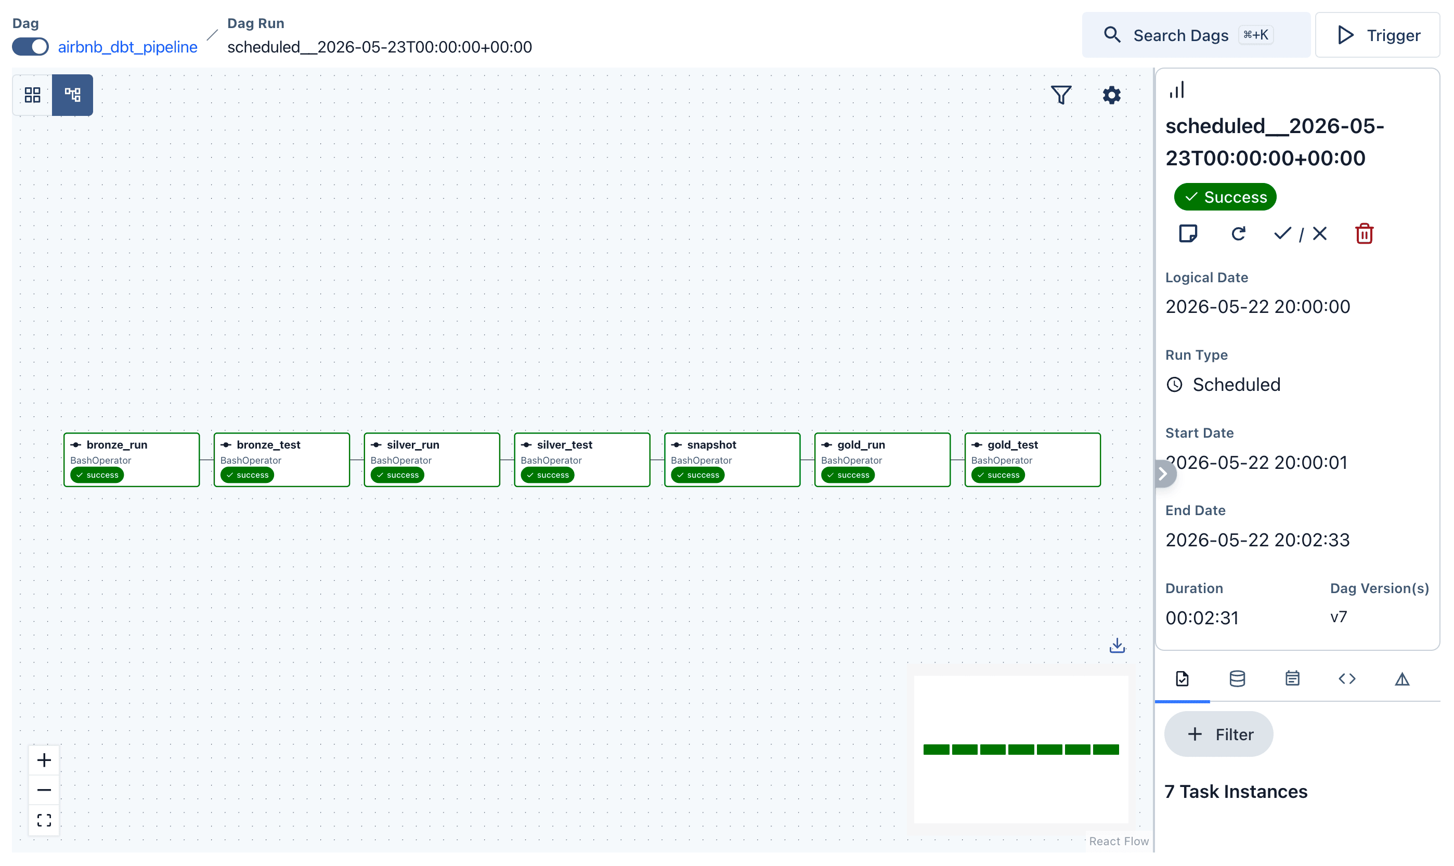Select the silver_test task node
Image resolution: width=1454 pixels, height=866 pixels.
pyautogui.click(x=582, y=460)
